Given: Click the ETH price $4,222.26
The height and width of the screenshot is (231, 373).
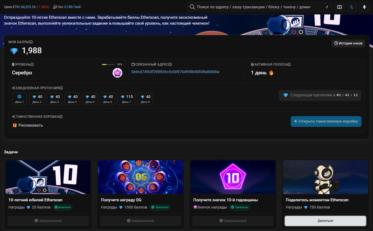Looking at the screenshot, I should [x=28, y=7].
